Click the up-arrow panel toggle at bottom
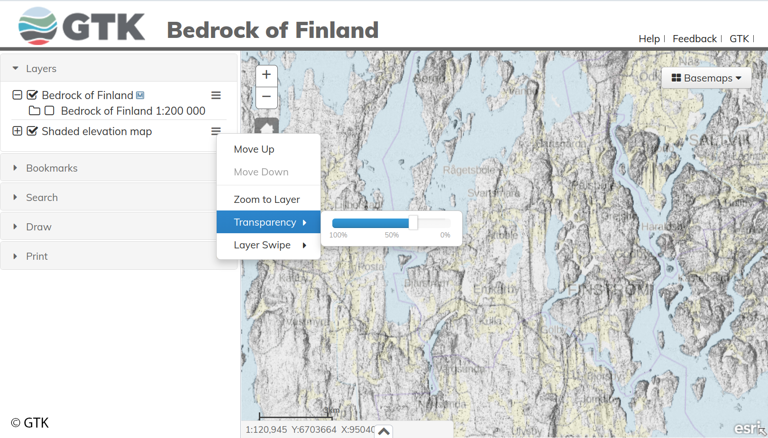Image resolution: width=768 pixels, height=438 pixels. [x=384, y=431]
